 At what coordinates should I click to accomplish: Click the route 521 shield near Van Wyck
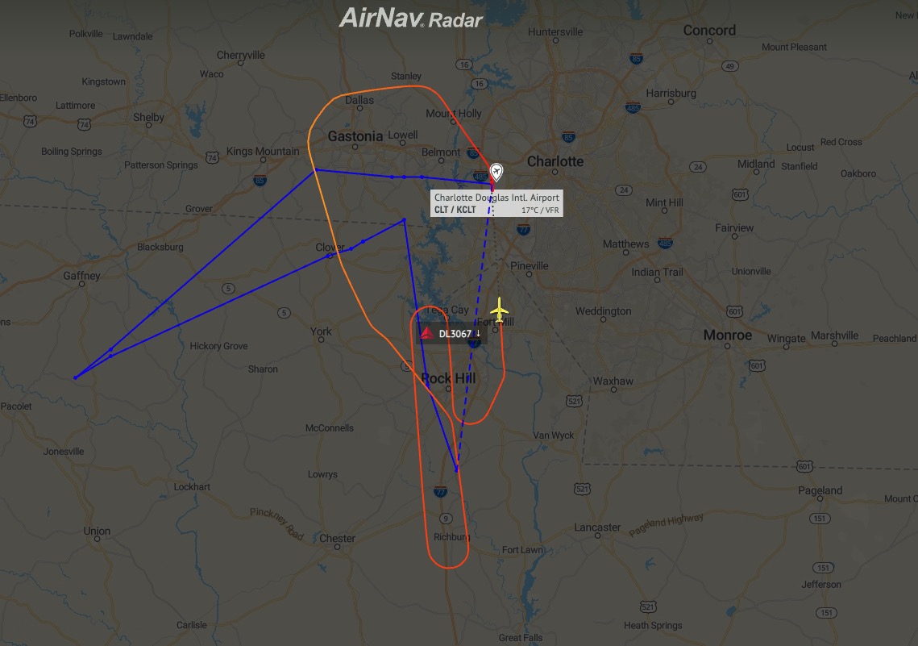(x=574, y=401)
